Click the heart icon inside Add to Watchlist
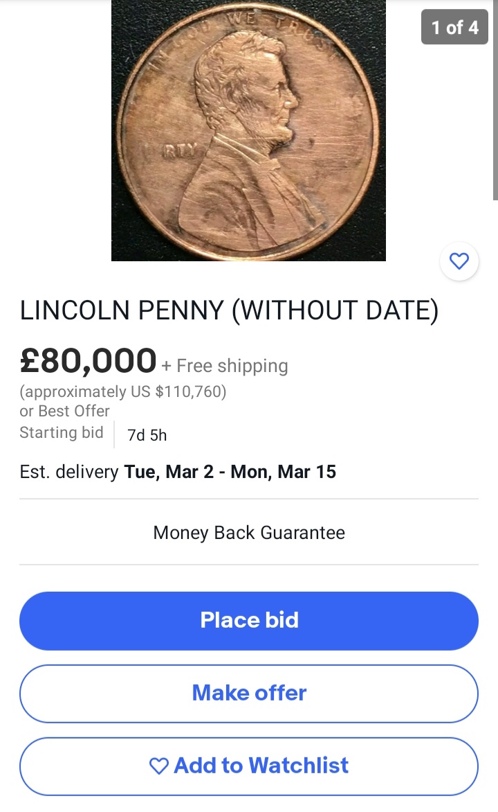 [159, 766]
